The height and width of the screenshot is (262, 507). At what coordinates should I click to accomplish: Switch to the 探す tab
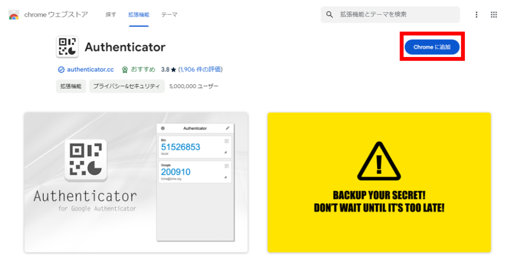click(x=111, y=14)
